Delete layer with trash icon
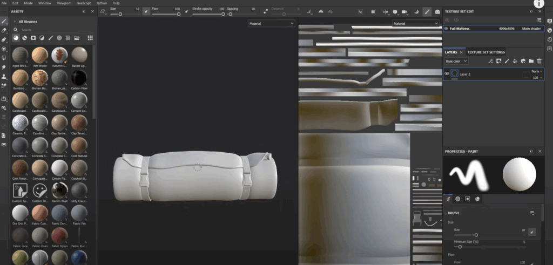The height and width of the screenshot is (265, 553). click(x=539, y=61)
